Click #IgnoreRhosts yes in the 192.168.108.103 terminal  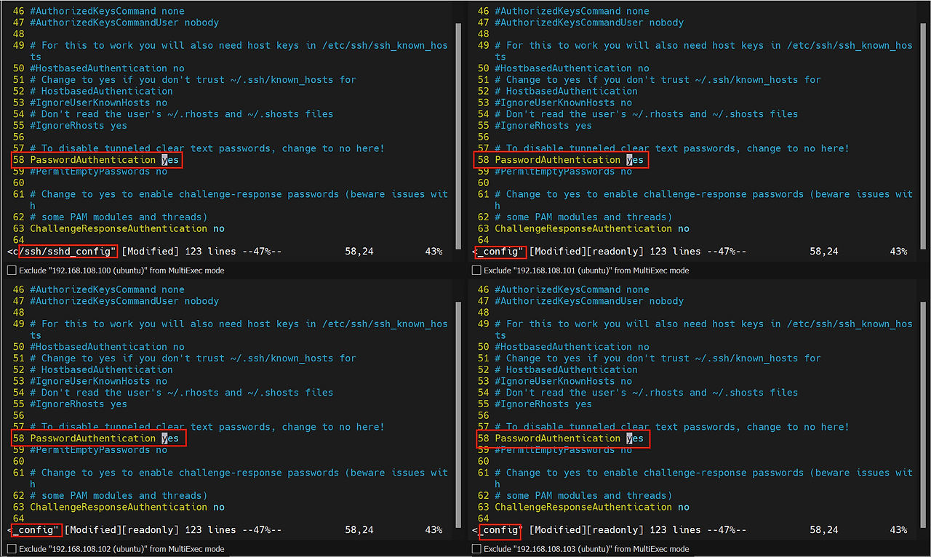[543, 404]
